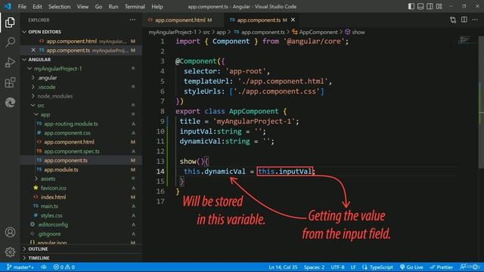
Task: Click Prettier in status bar
Action: point(442,267)
